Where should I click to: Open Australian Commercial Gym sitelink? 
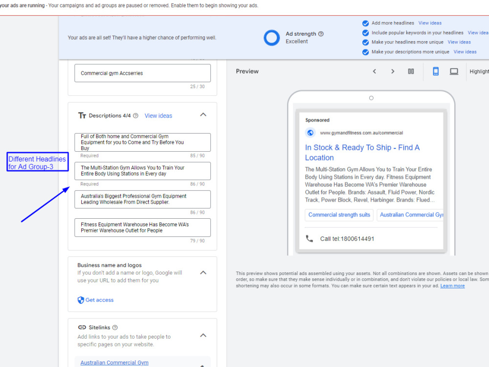point(114,363)
